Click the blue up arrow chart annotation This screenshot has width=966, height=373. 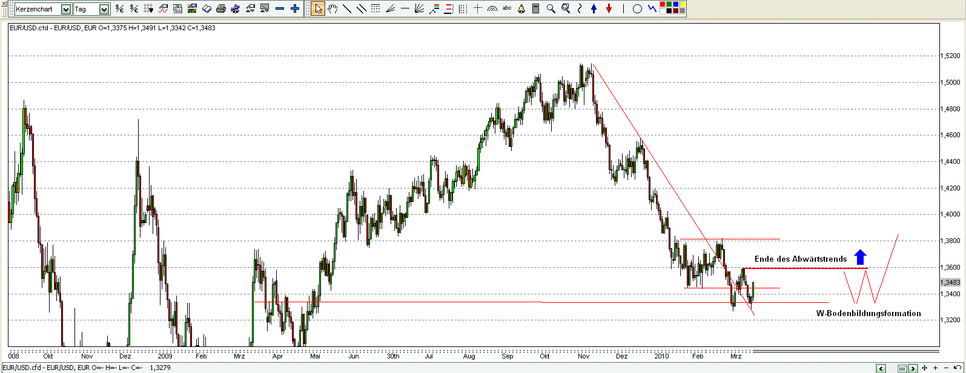coord(860,257)
